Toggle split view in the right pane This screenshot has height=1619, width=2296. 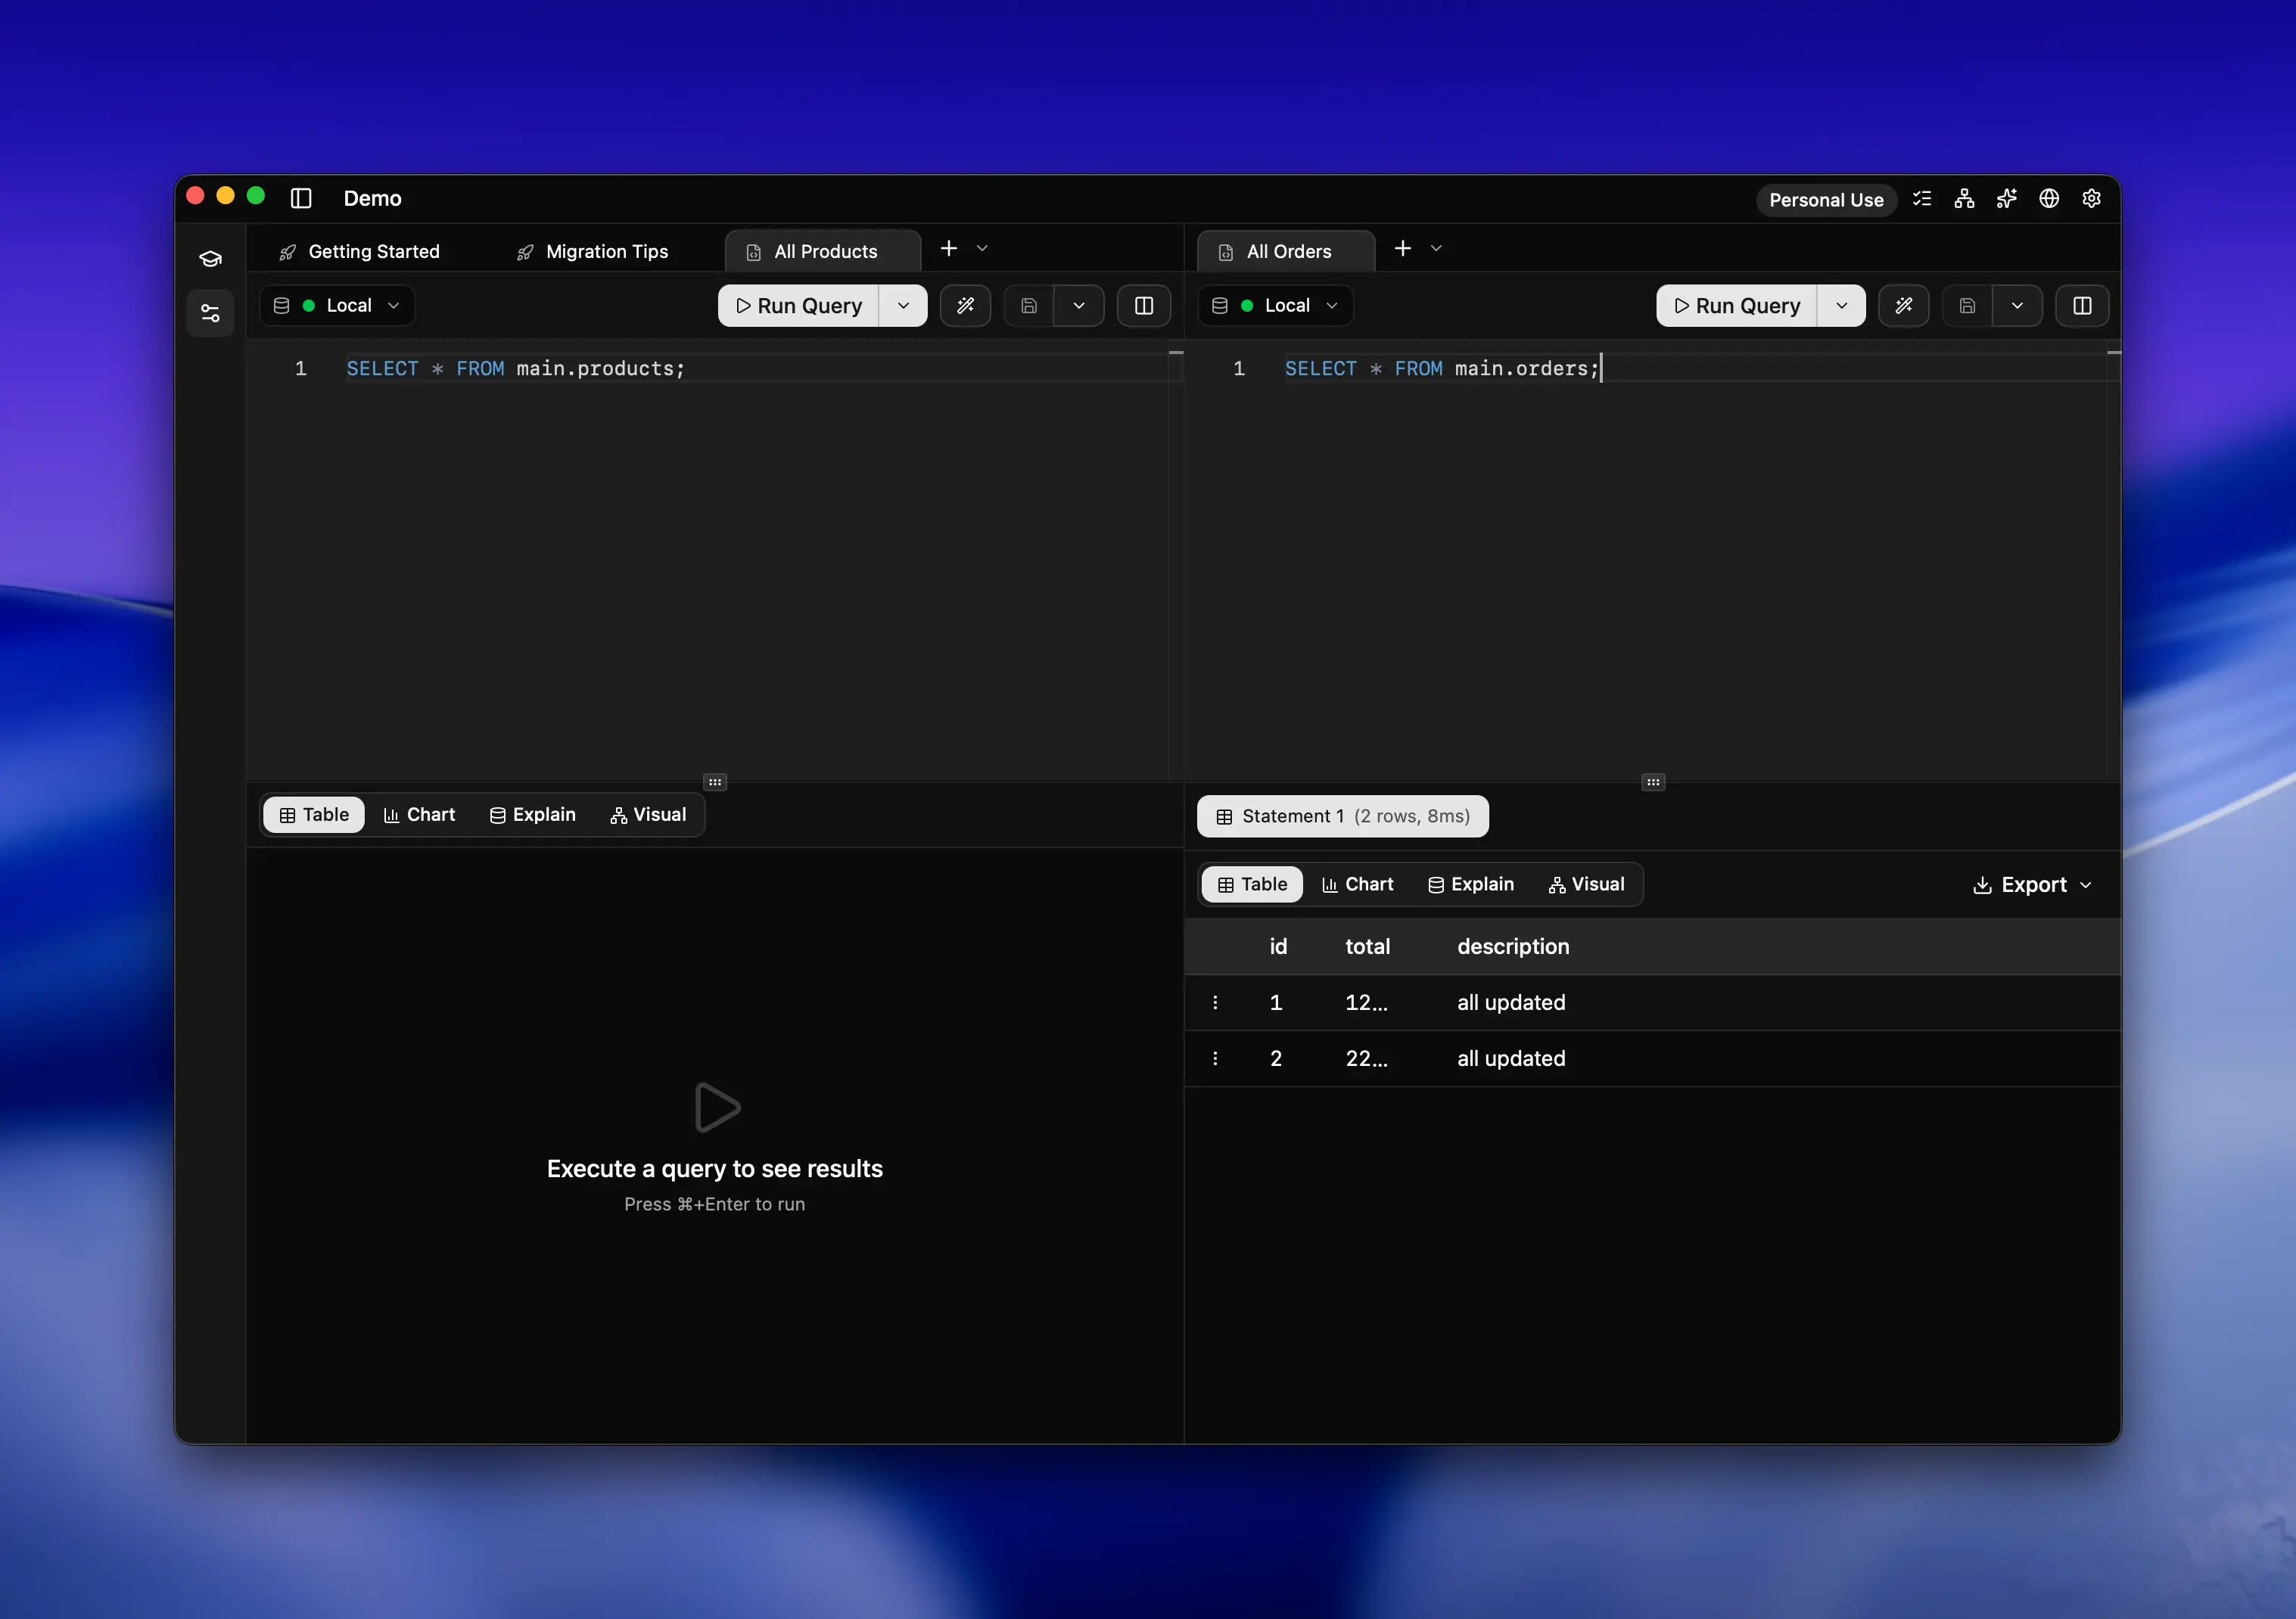2082,306
